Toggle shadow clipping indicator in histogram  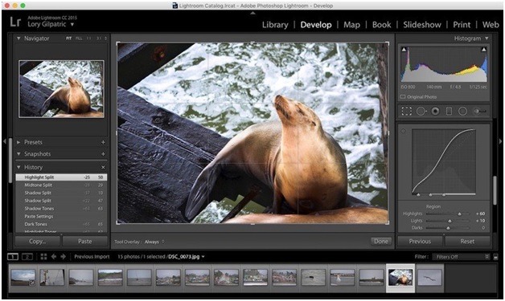click(404, 49)
